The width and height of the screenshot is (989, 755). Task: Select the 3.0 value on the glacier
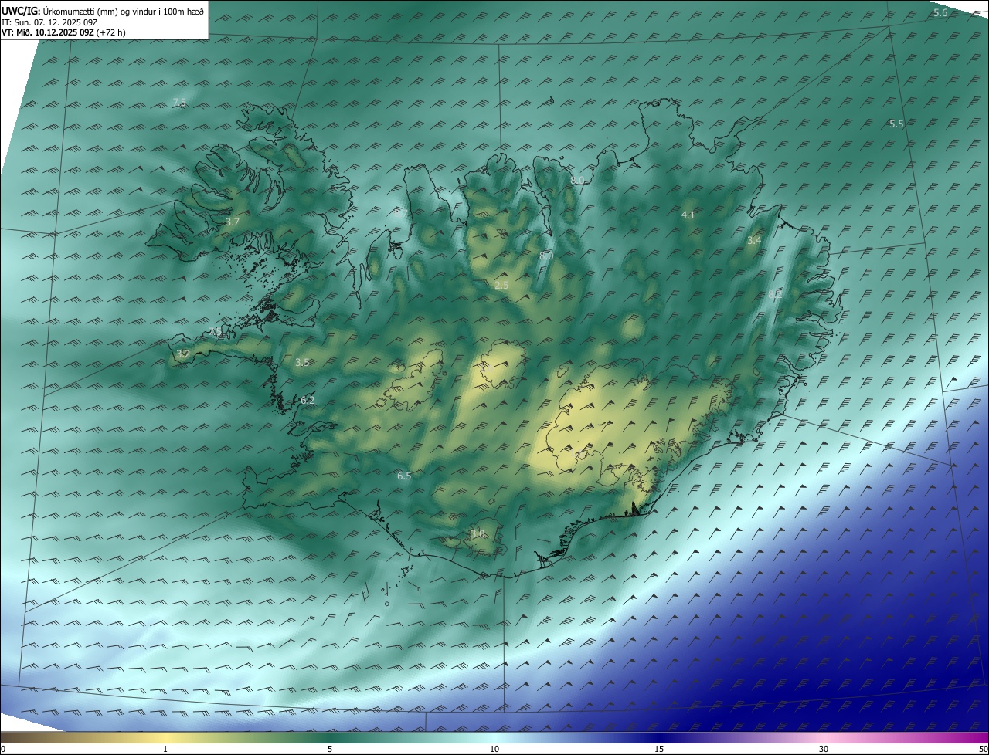click(478, 534)
